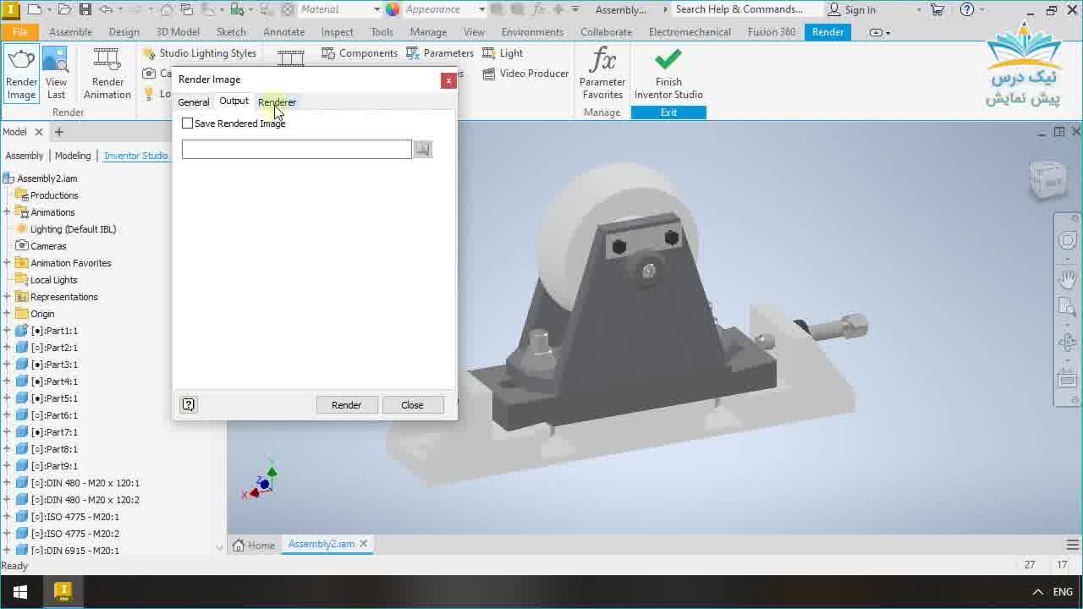
Task: Enable the Save Rendered Image checkbox
Action: (187, 123)
